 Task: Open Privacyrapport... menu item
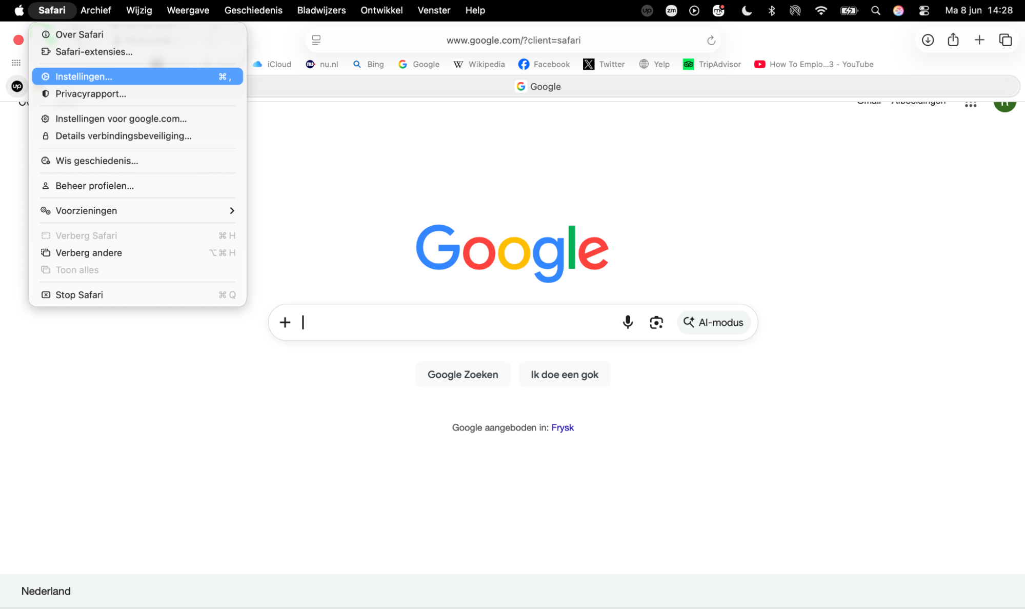[137, 94]
